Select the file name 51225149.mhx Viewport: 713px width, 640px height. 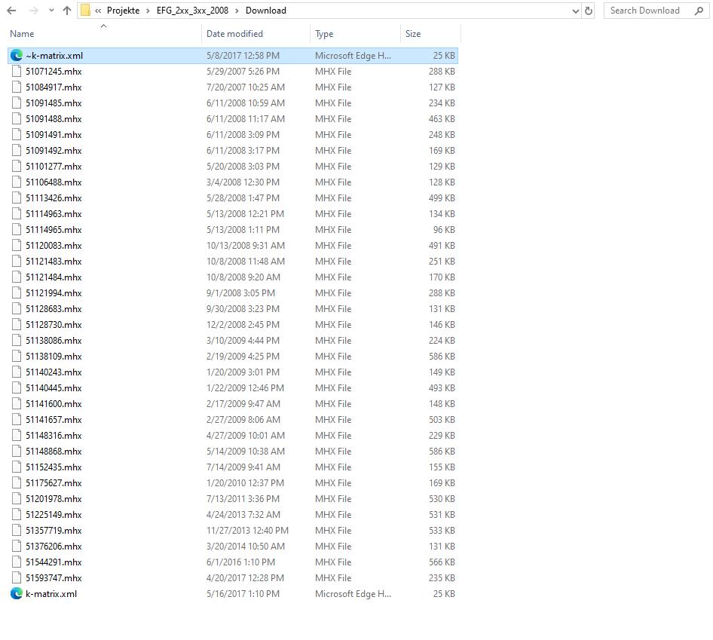(54, 514)
